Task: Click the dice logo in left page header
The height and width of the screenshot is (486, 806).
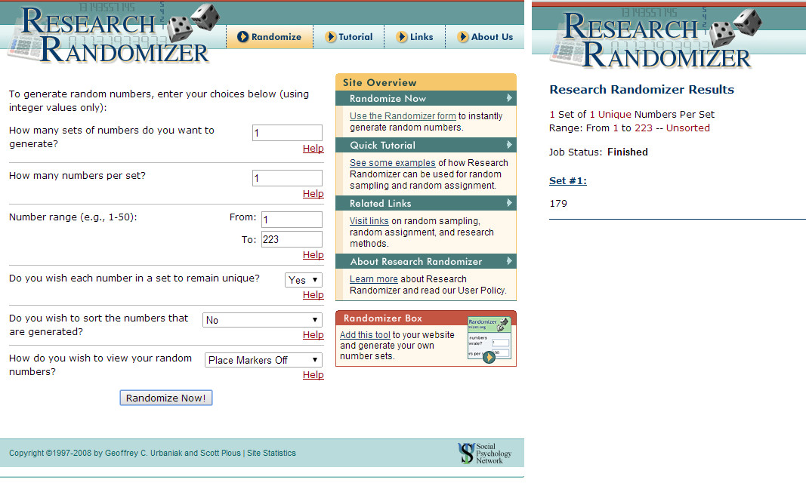Action: (194, 22)
